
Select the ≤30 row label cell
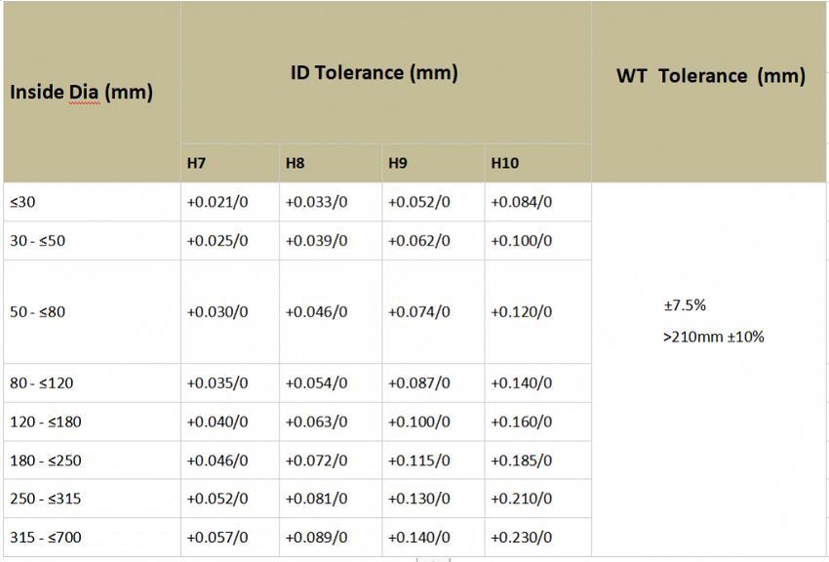[22, 202]
